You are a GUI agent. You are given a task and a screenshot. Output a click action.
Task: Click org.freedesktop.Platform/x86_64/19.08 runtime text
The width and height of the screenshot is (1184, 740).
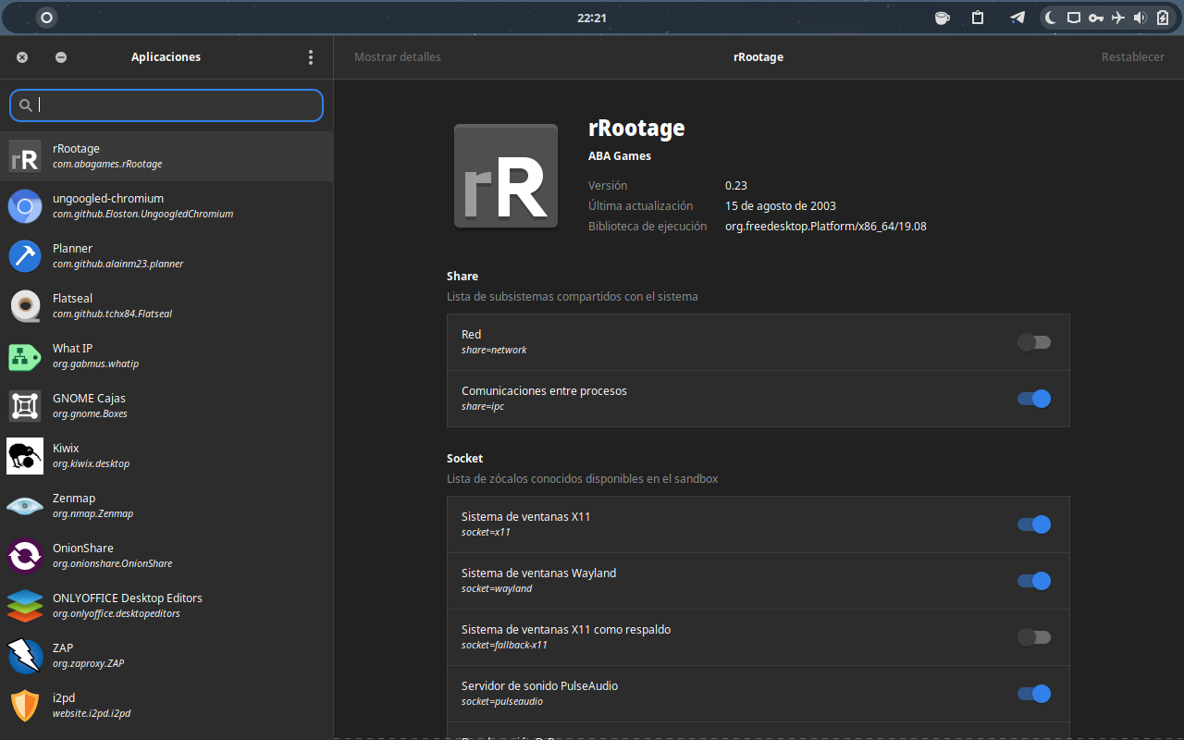click(x=826, y=226)
